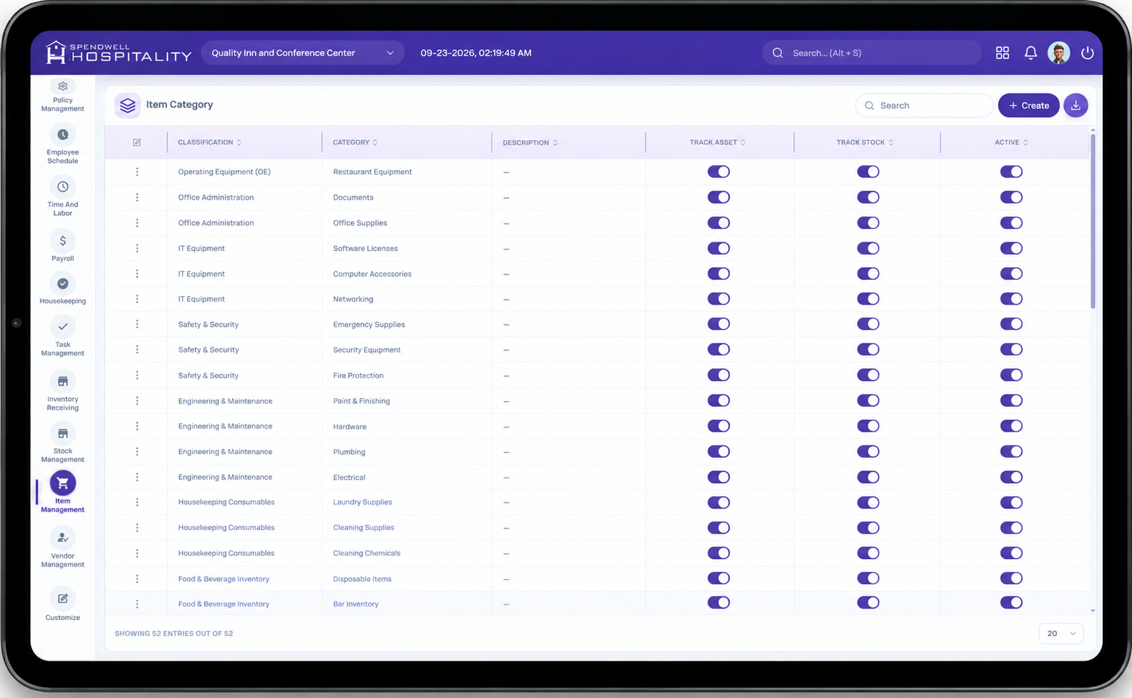Open Food & Beverage Inventory for Disposable Items
The image size is (1132, 698).
224,579
